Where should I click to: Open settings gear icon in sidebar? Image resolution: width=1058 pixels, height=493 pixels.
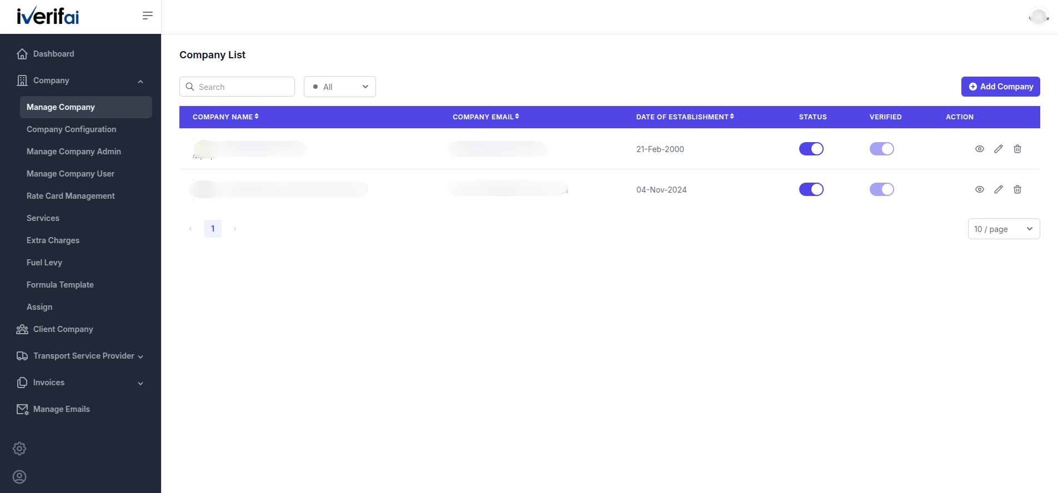tap(19, 449)
